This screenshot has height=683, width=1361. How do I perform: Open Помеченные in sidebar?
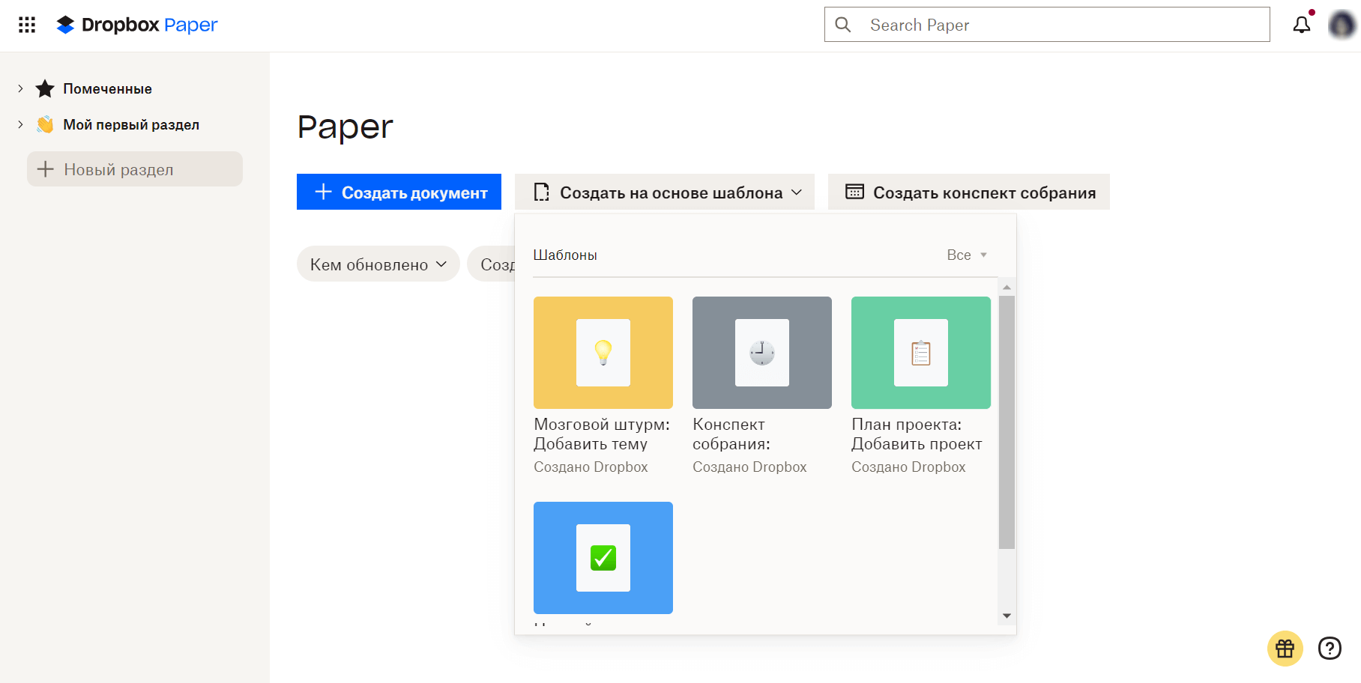tap(107, 88)
